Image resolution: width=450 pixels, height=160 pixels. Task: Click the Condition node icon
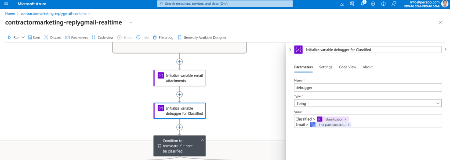click(159, 146)
